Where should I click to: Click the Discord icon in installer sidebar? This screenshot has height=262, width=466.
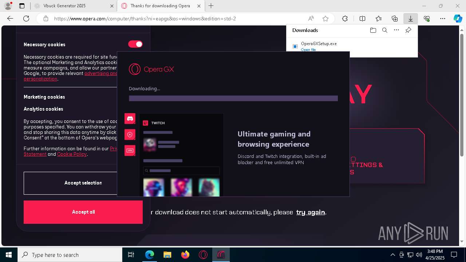(130, 119)
